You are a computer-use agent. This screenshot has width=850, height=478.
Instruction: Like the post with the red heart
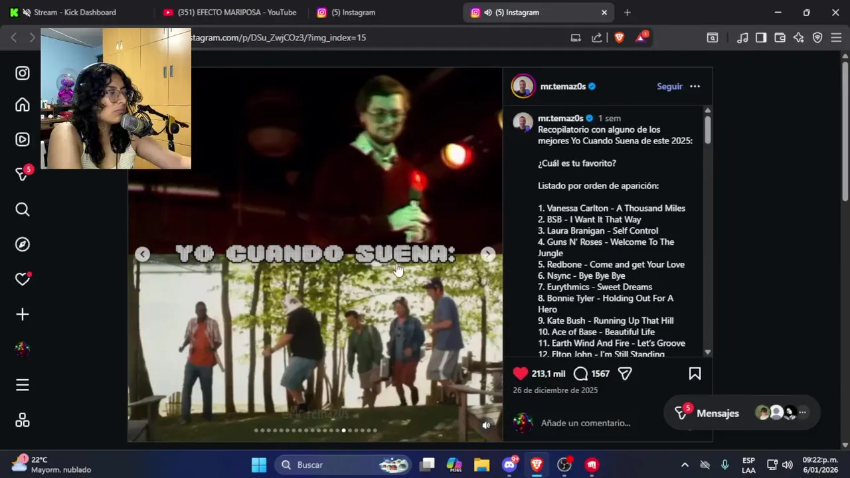[521, 374]
